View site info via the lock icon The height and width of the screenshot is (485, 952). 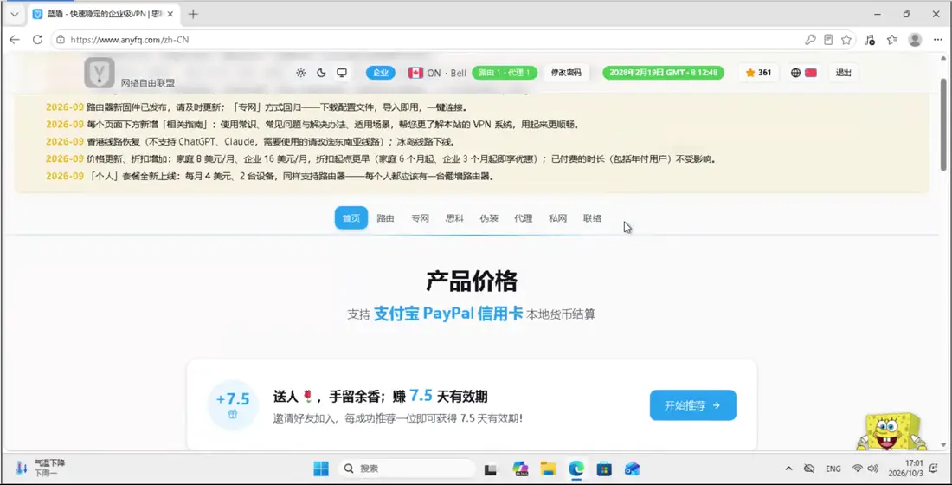click(60, 40)
